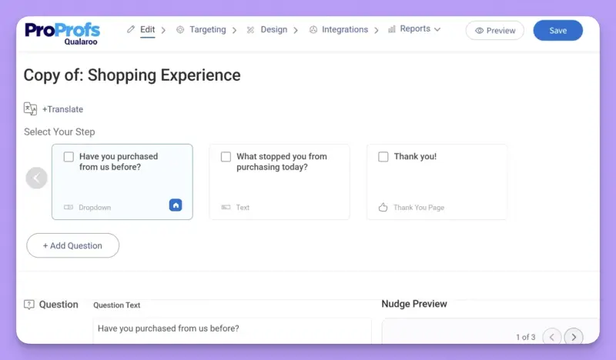Click the +Translate link
Image resolution: width=616 pixels, height=360 pixels.
(x=62, y=109)
